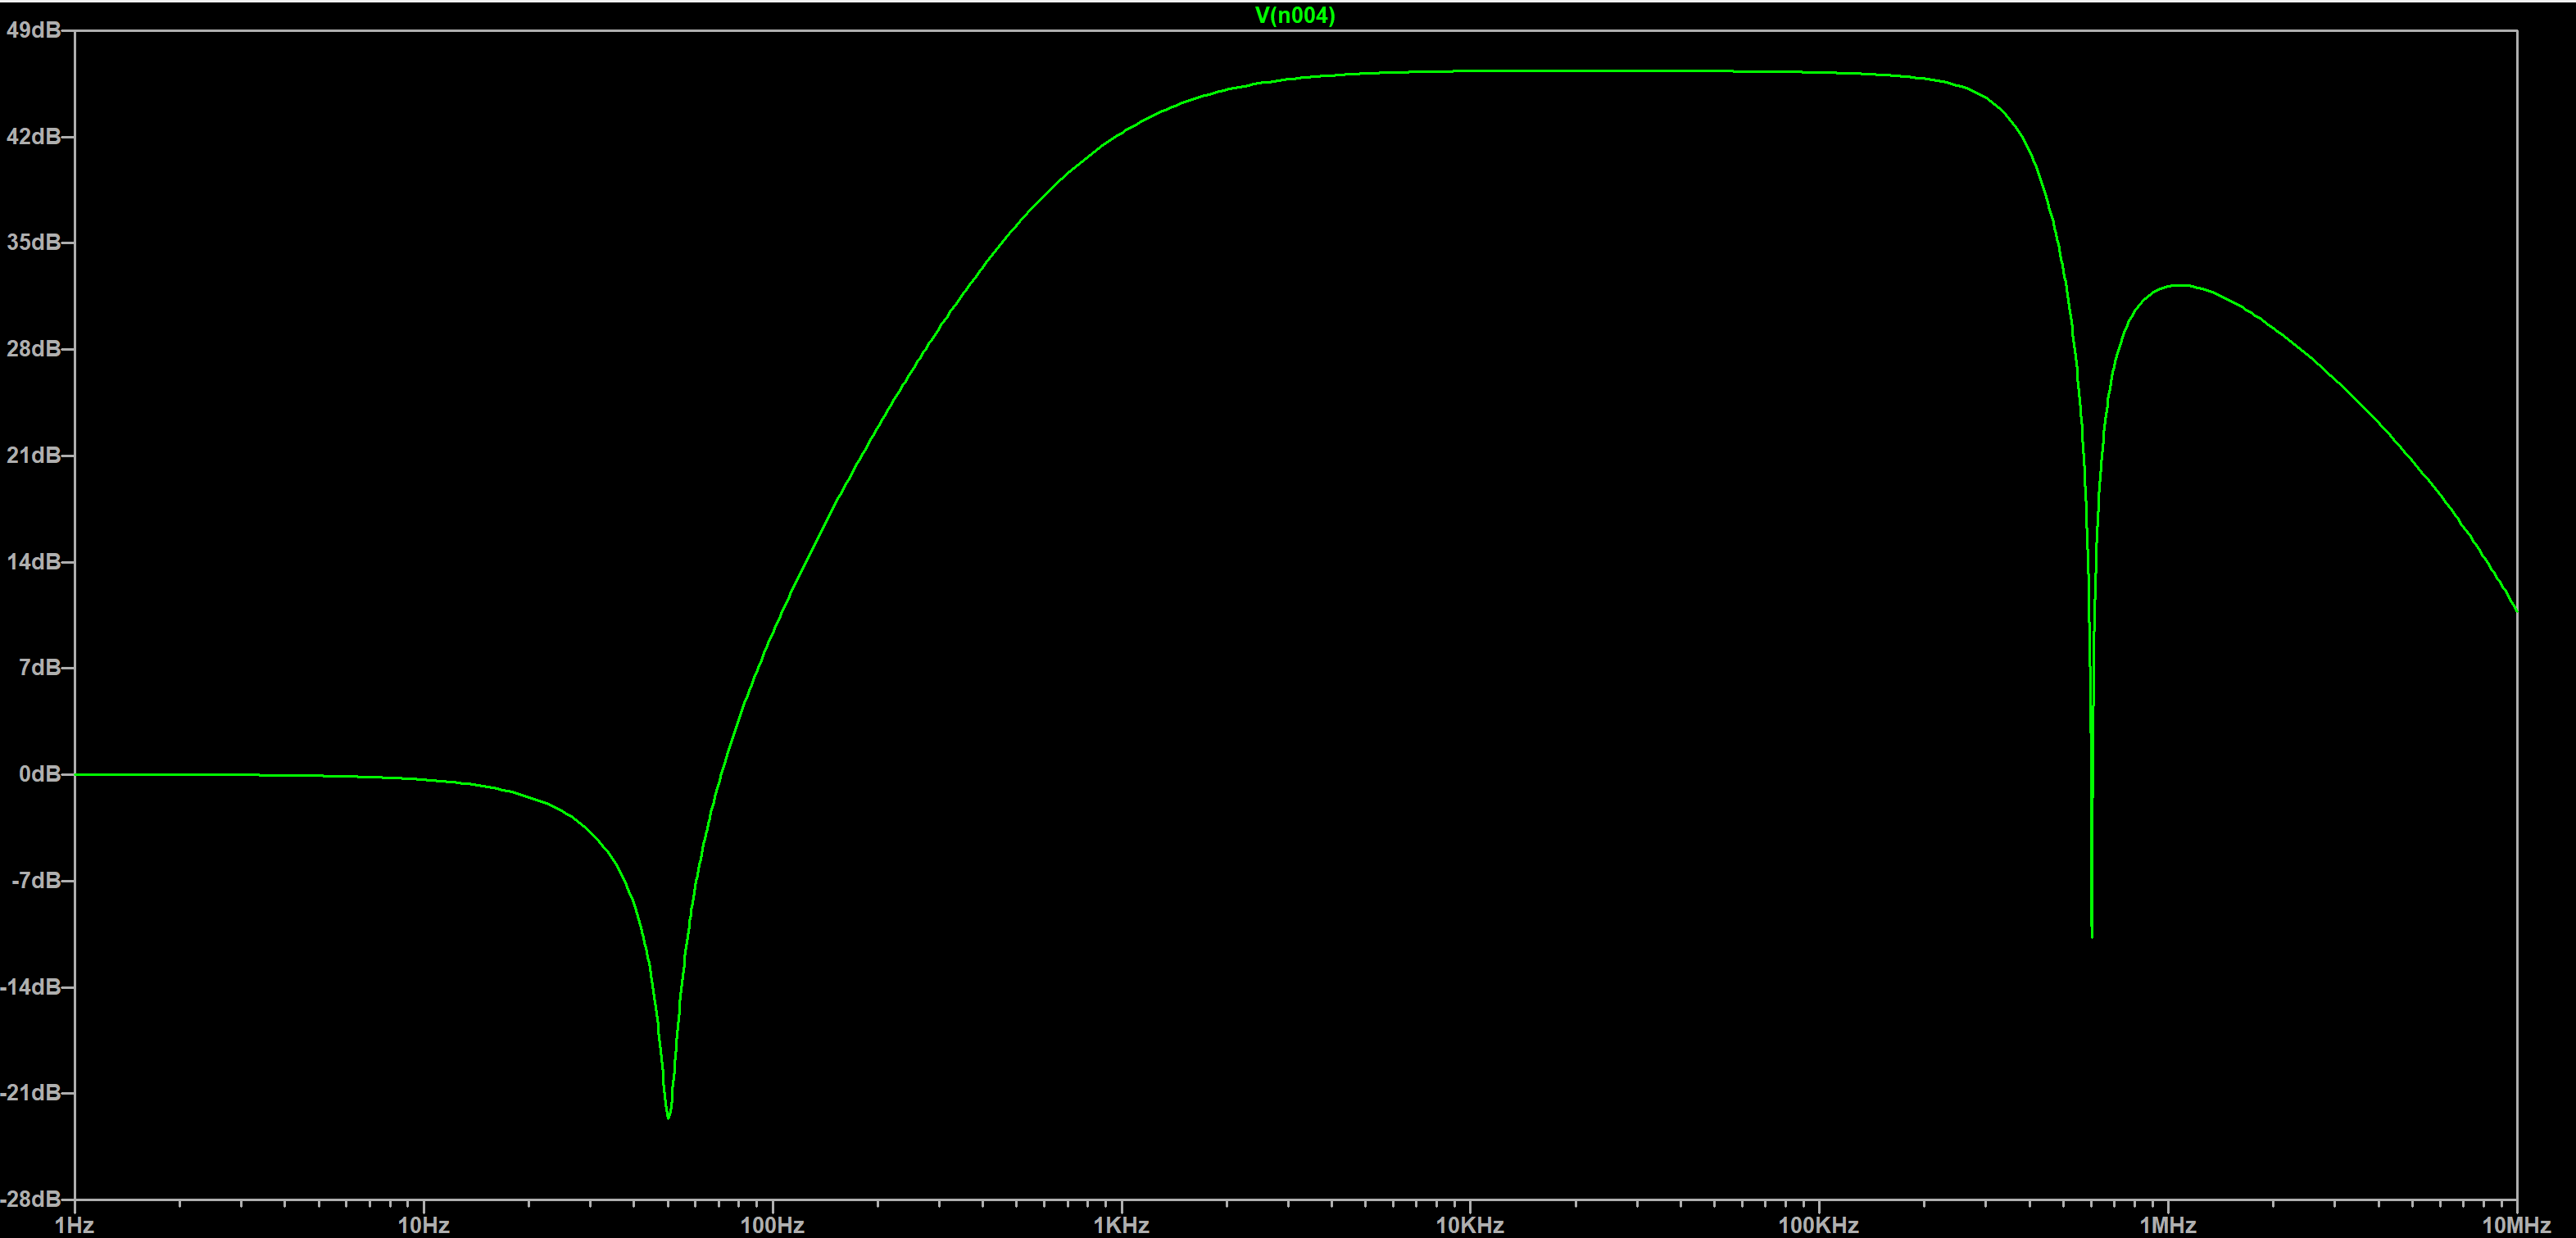Click the -28dB vertical axis label
The height and width of the screenshot is (1238, 2576).
point(30,1198)
